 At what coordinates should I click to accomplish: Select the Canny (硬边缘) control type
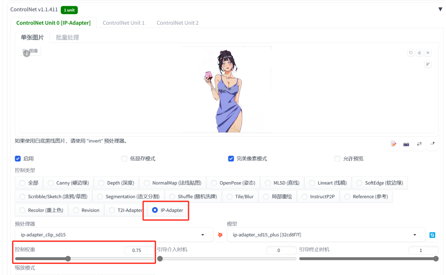click(x=68, y=183)
